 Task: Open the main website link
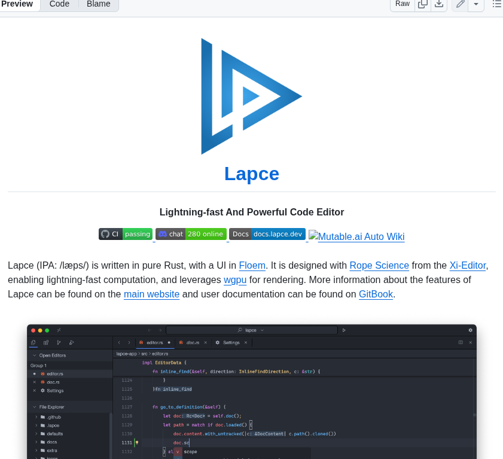[x=151, y=294]
